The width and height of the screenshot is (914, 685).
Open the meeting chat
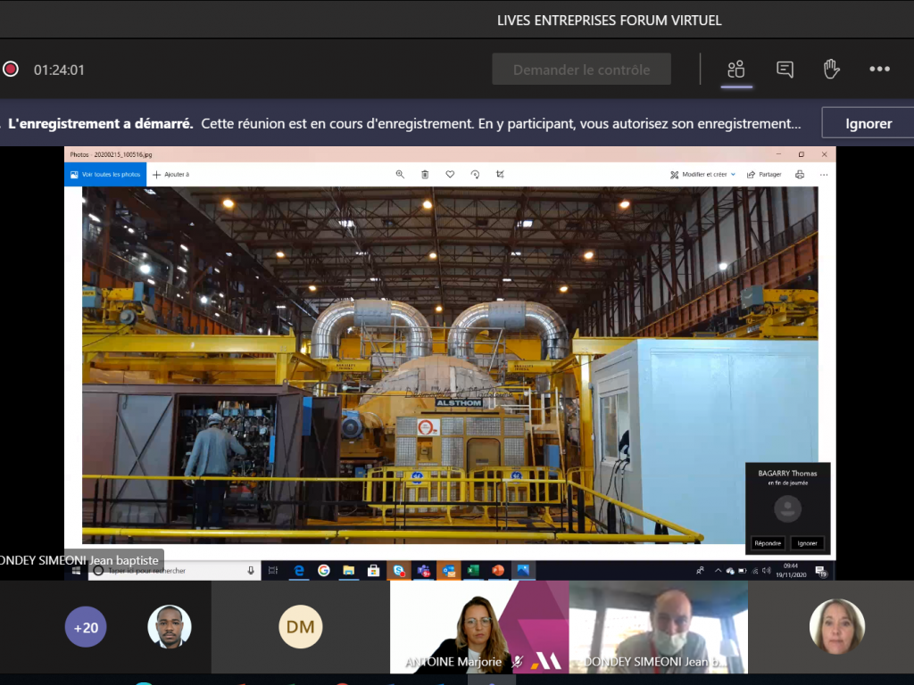click(785, 70)
